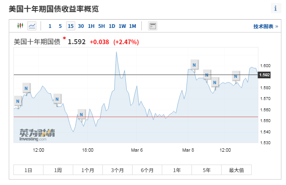The image size is (286, 185).
Task: Select the 1日 range tab
Action: pos(28,170)
